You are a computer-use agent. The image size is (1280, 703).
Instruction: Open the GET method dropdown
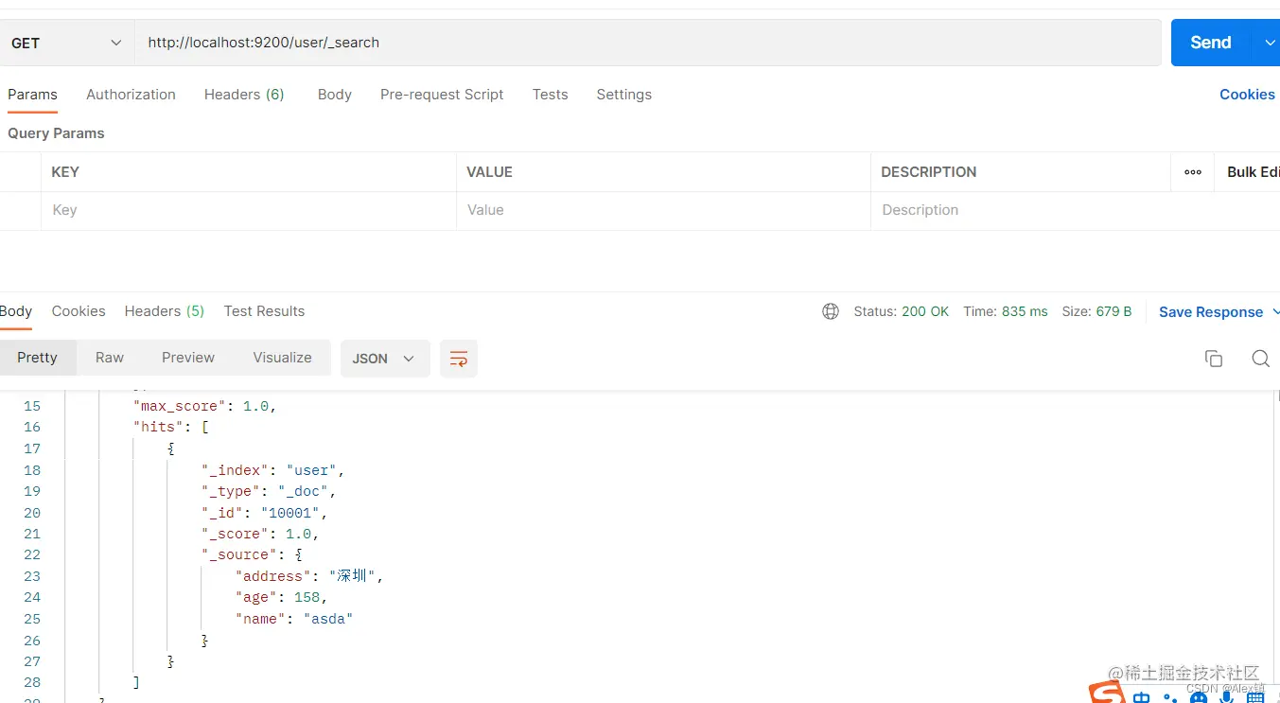66,43
